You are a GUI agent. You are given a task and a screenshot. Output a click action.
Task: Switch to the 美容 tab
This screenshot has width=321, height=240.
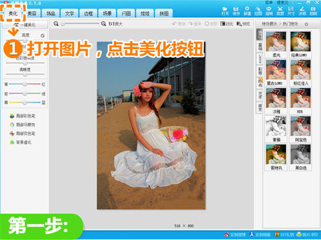(32, 13)
